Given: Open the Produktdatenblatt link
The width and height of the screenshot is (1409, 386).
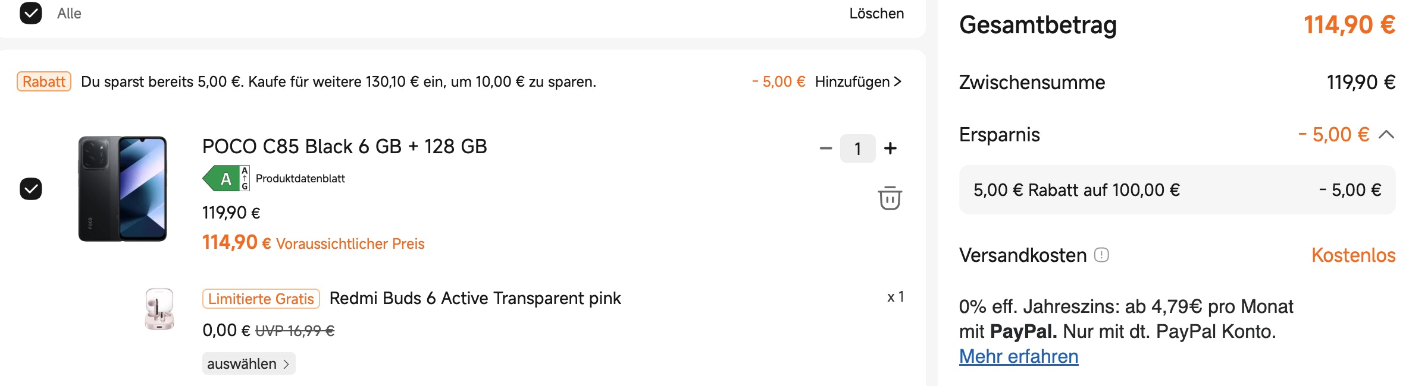Looking at the screenshot, I should (299, 178).
